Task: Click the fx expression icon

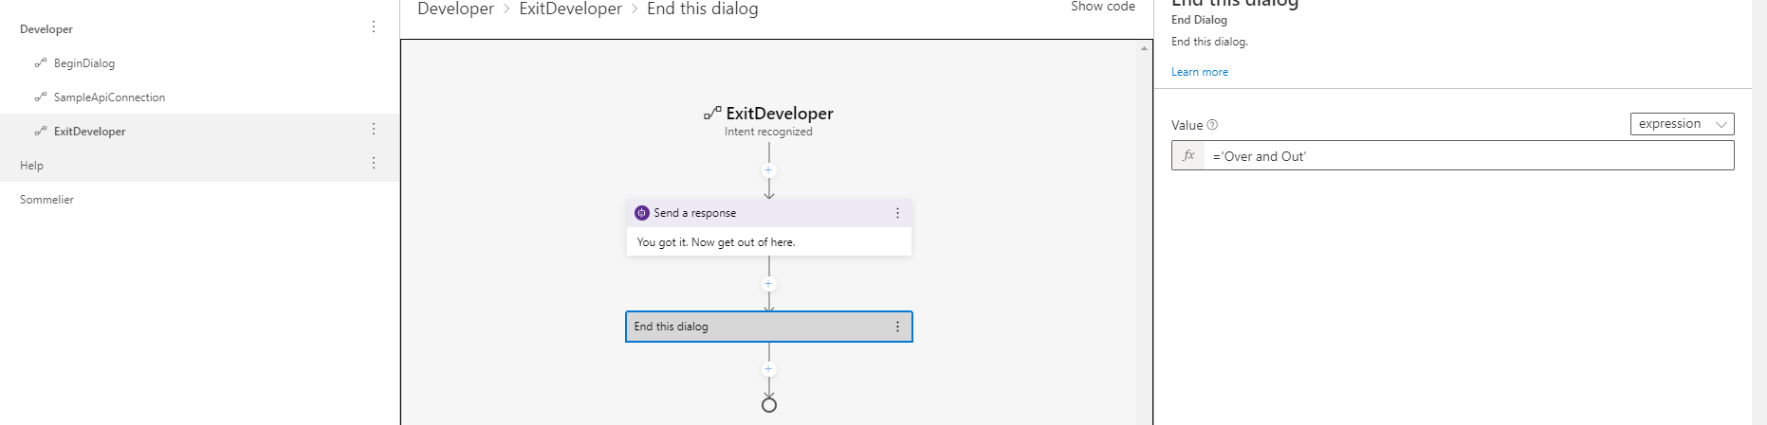Action: pyautogui.click(x=1188, y=155)
